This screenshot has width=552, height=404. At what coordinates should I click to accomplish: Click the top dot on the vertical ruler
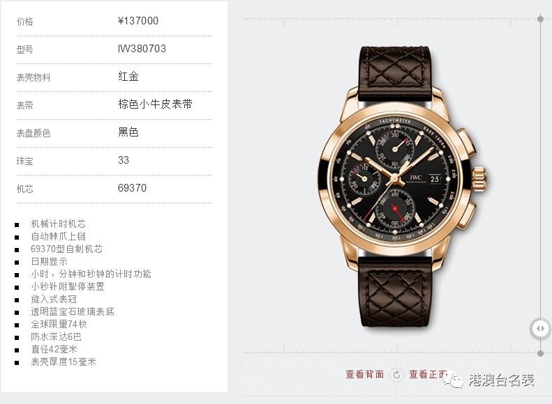click(x=540, y=19)
